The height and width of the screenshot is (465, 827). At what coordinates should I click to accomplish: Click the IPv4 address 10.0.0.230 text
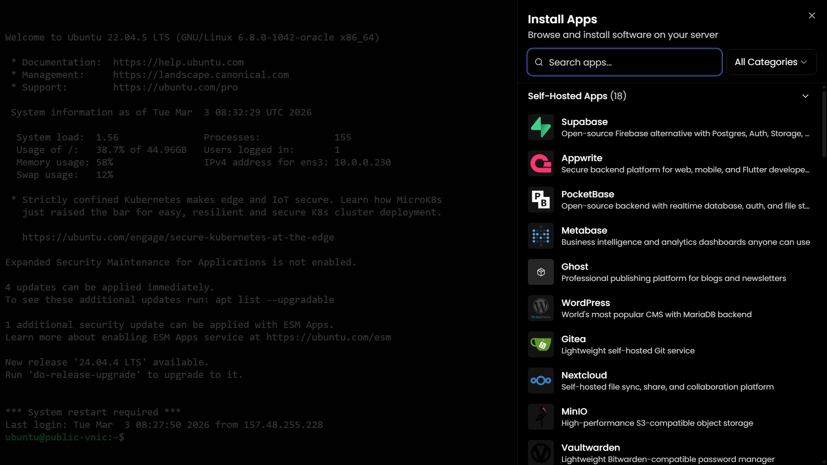[362, 162]
